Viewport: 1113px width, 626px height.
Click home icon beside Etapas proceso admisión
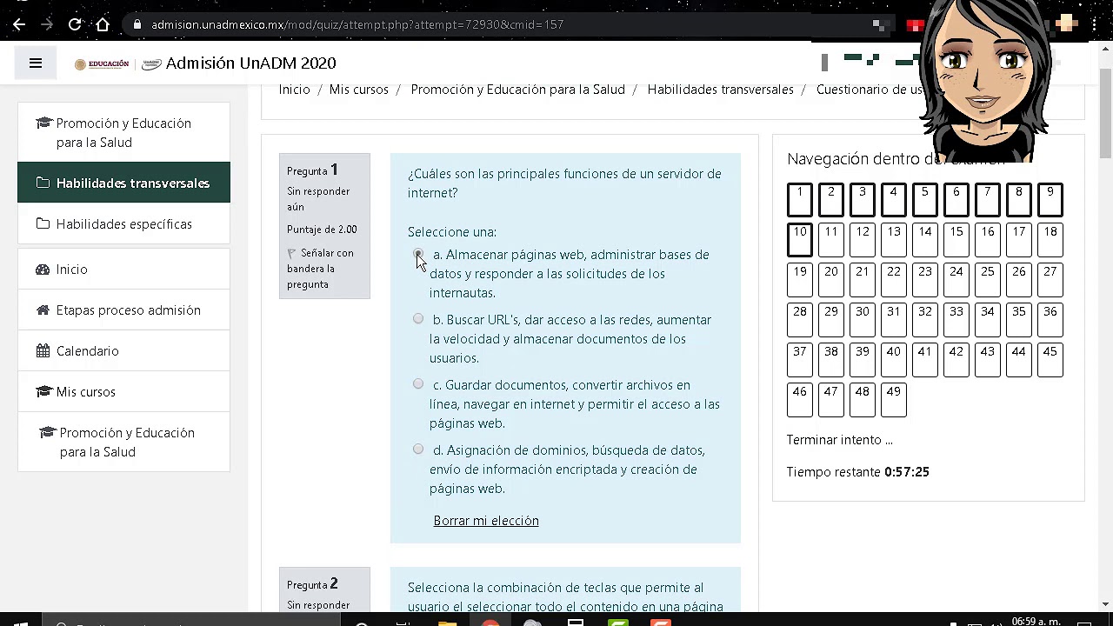tap(43, 310)
